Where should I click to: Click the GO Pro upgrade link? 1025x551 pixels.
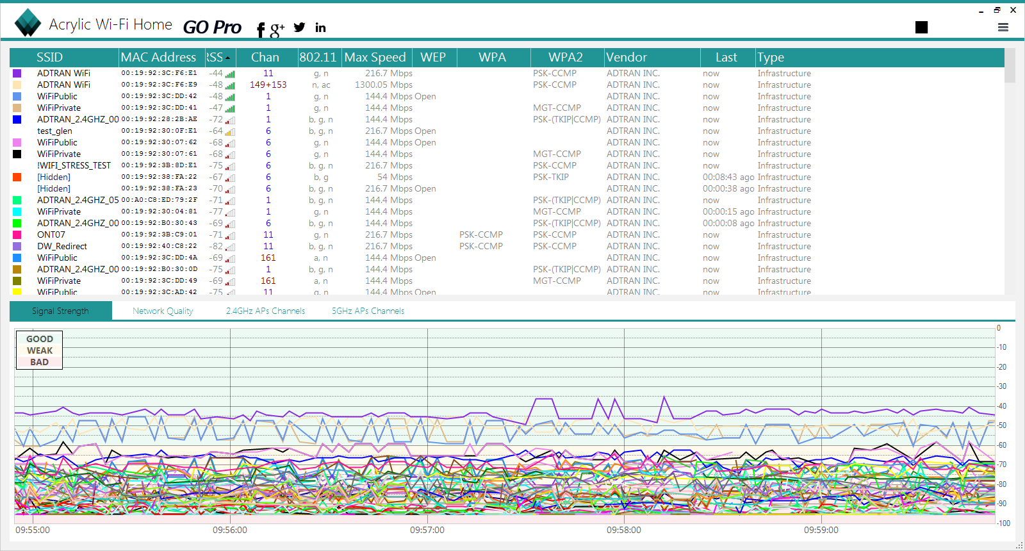click(212, 27)
